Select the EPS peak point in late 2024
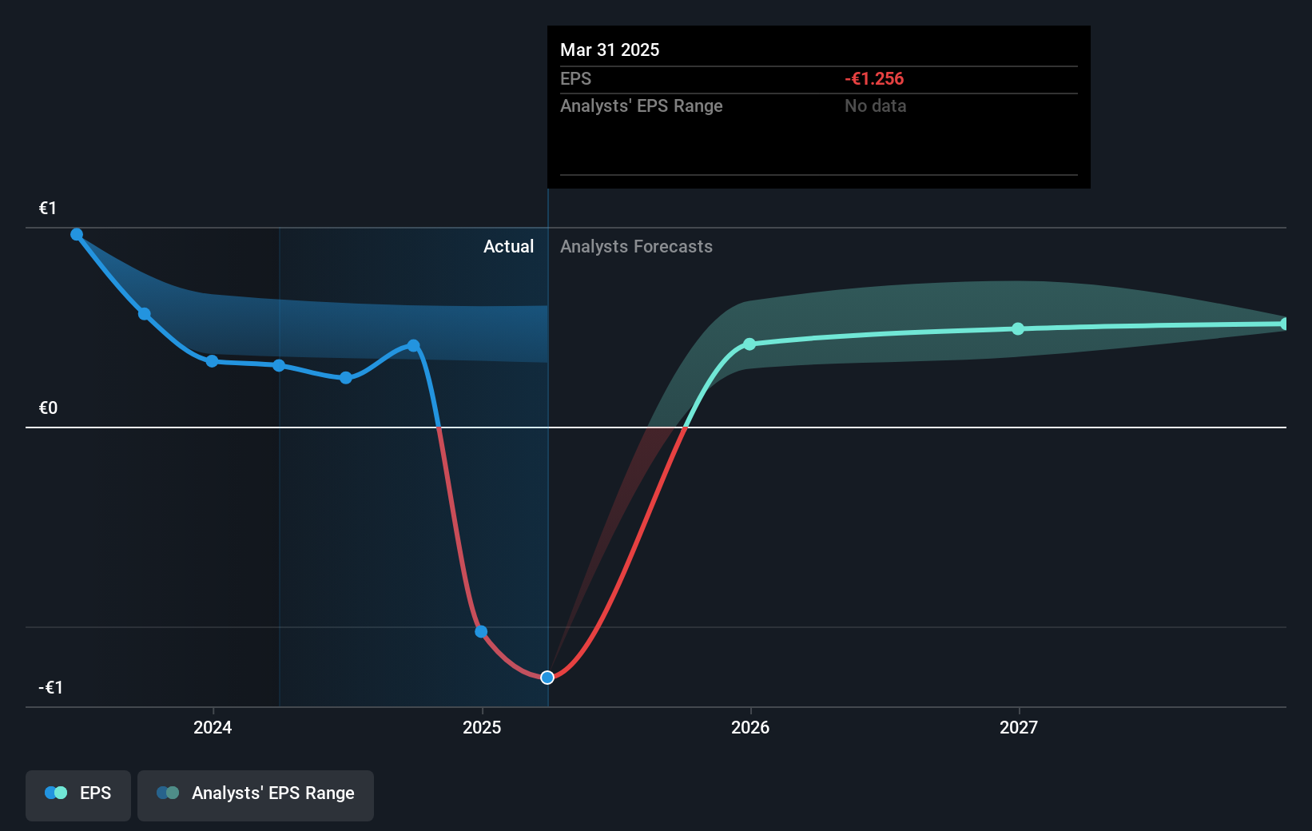This screenshot has height=831, width=1312. (x=413, y=346)
